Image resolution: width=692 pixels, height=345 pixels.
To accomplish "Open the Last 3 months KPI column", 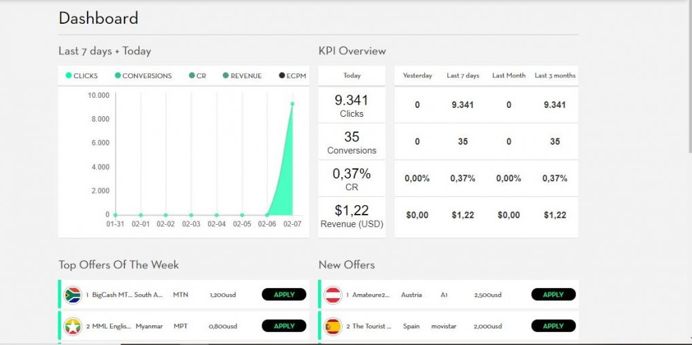I will point(555,75).
